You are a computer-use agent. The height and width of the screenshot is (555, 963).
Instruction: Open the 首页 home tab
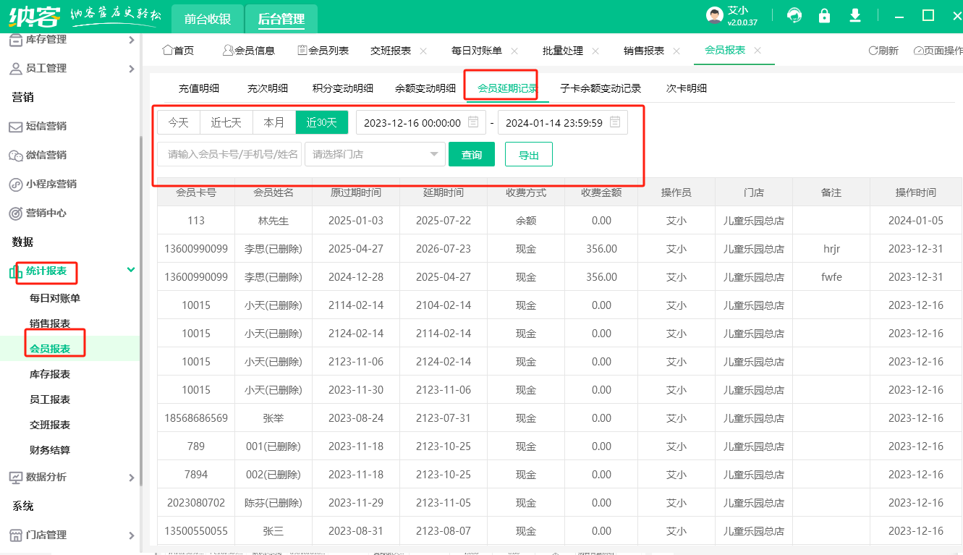[x=178, y=51]
